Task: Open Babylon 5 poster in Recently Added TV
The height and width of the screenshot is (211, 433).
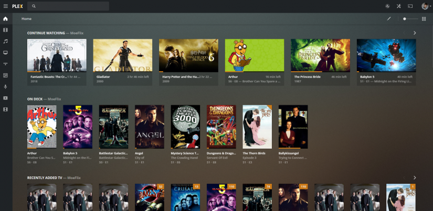Action: pyautogui.click(x=221, y=197)
